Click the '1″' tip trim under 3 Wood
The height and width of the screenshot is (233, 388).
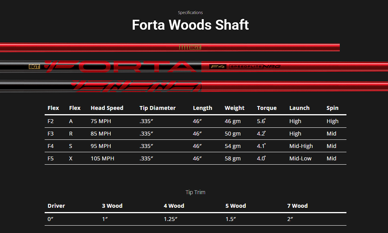(x=105, y=219)
